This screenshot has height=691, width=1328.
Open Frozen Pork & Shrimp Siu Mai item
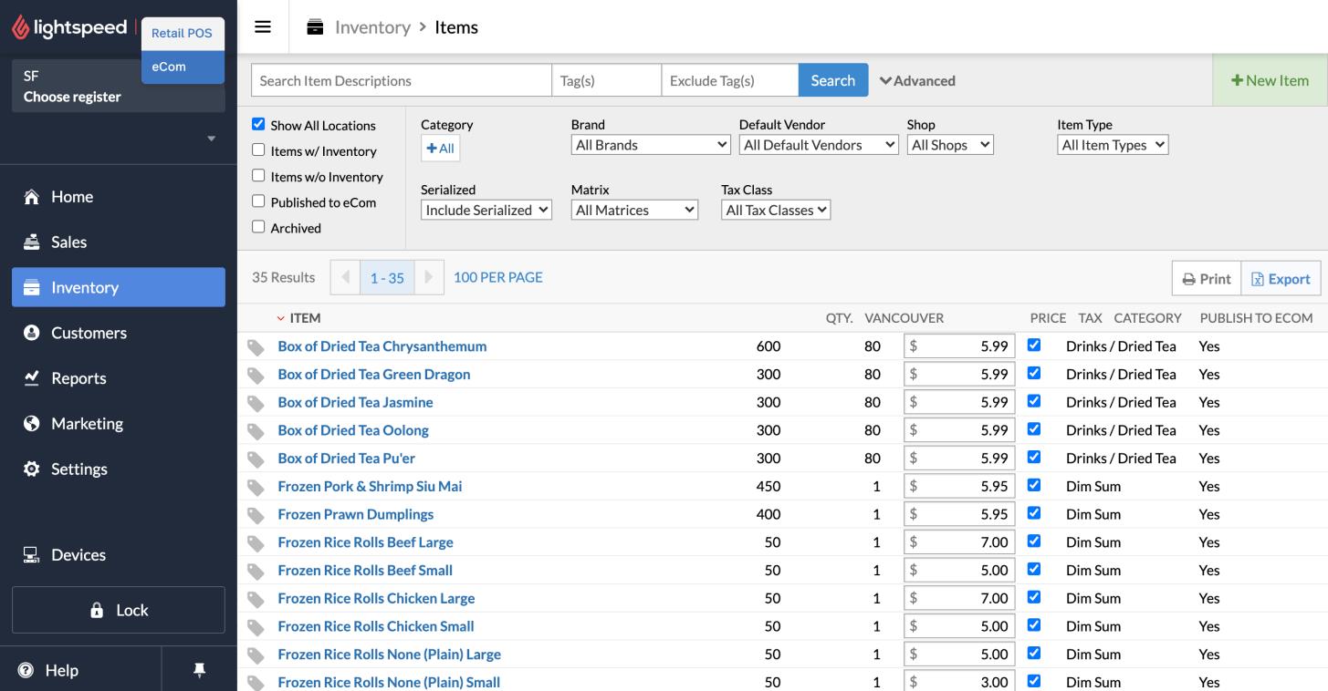coord(370,486)
